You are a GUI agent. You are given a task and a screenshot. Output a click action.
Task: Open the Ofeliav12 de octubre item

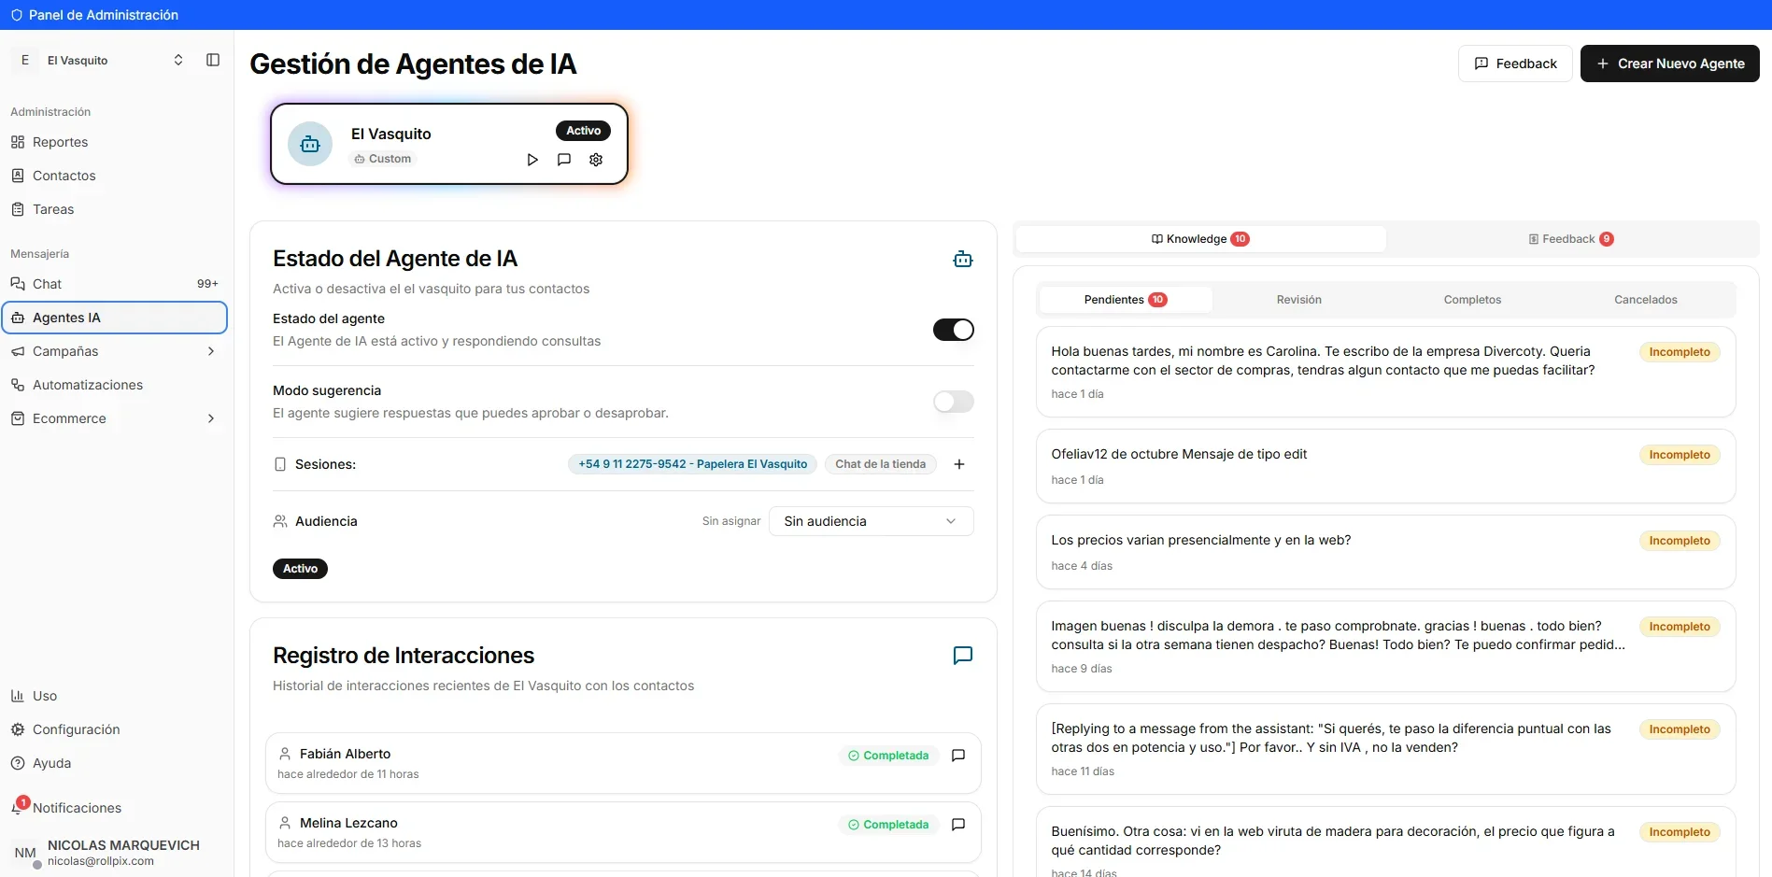[1385, 466]
